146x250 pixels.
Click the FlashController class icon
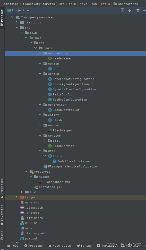(50, 110)
